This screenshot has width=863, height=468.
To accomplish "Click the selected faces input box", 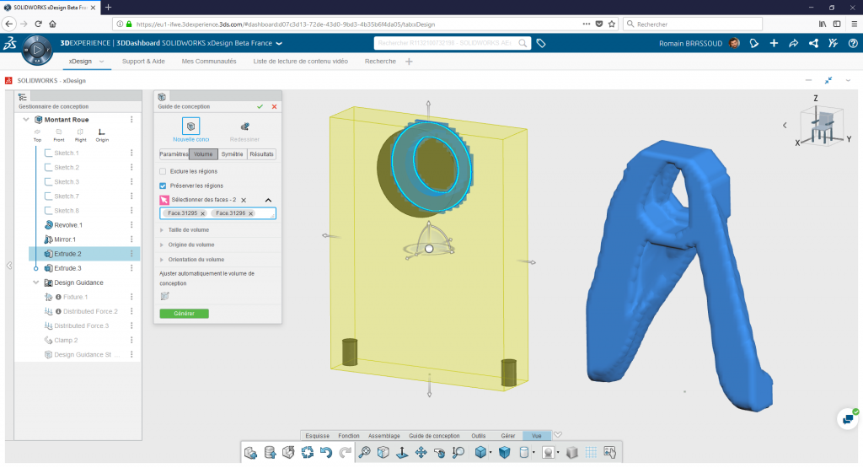I will pyautogui.click(x=218, y=213).
